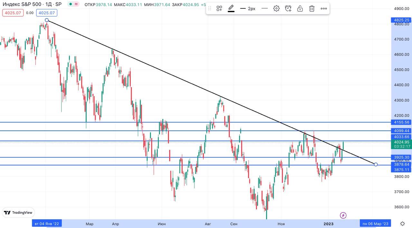Click the lightning event icon on time axis

(x=343, y=215)
